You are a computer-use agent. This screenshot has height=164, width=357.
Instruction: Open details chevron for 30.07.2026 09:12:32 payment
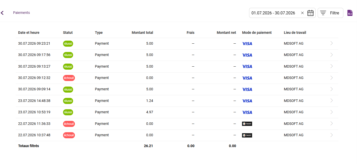332,78
